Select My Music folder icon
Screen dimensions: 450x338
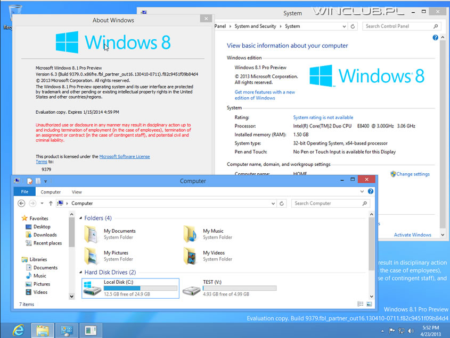(x=190, y=234)
